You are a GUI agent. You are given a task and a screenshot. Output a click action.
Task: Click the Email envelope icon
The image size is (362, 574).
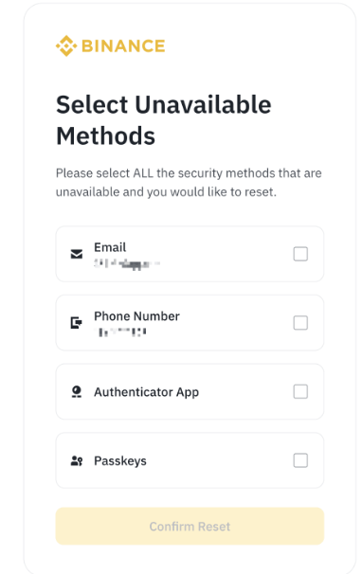coord(77,254)
